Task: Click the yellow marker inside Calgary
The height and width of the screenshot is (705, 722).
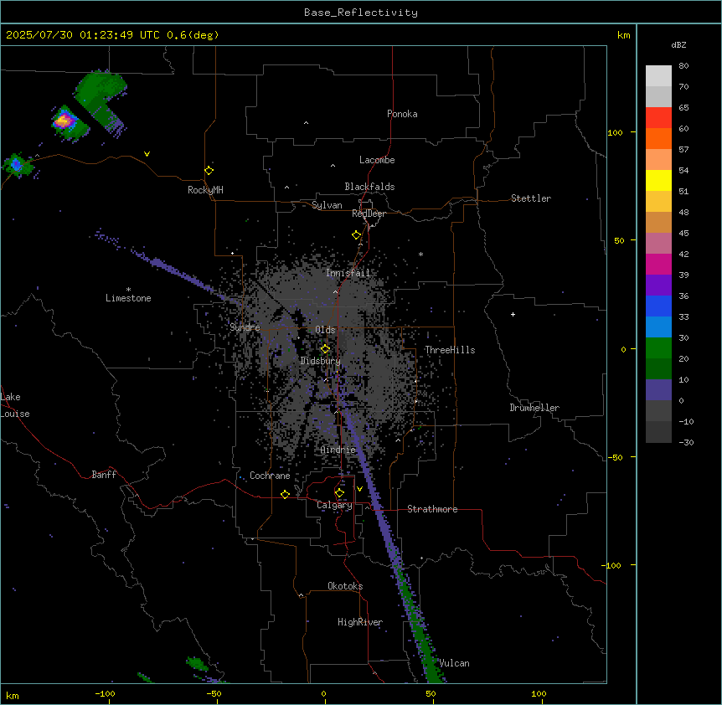Action: click(x=339, y=493)
